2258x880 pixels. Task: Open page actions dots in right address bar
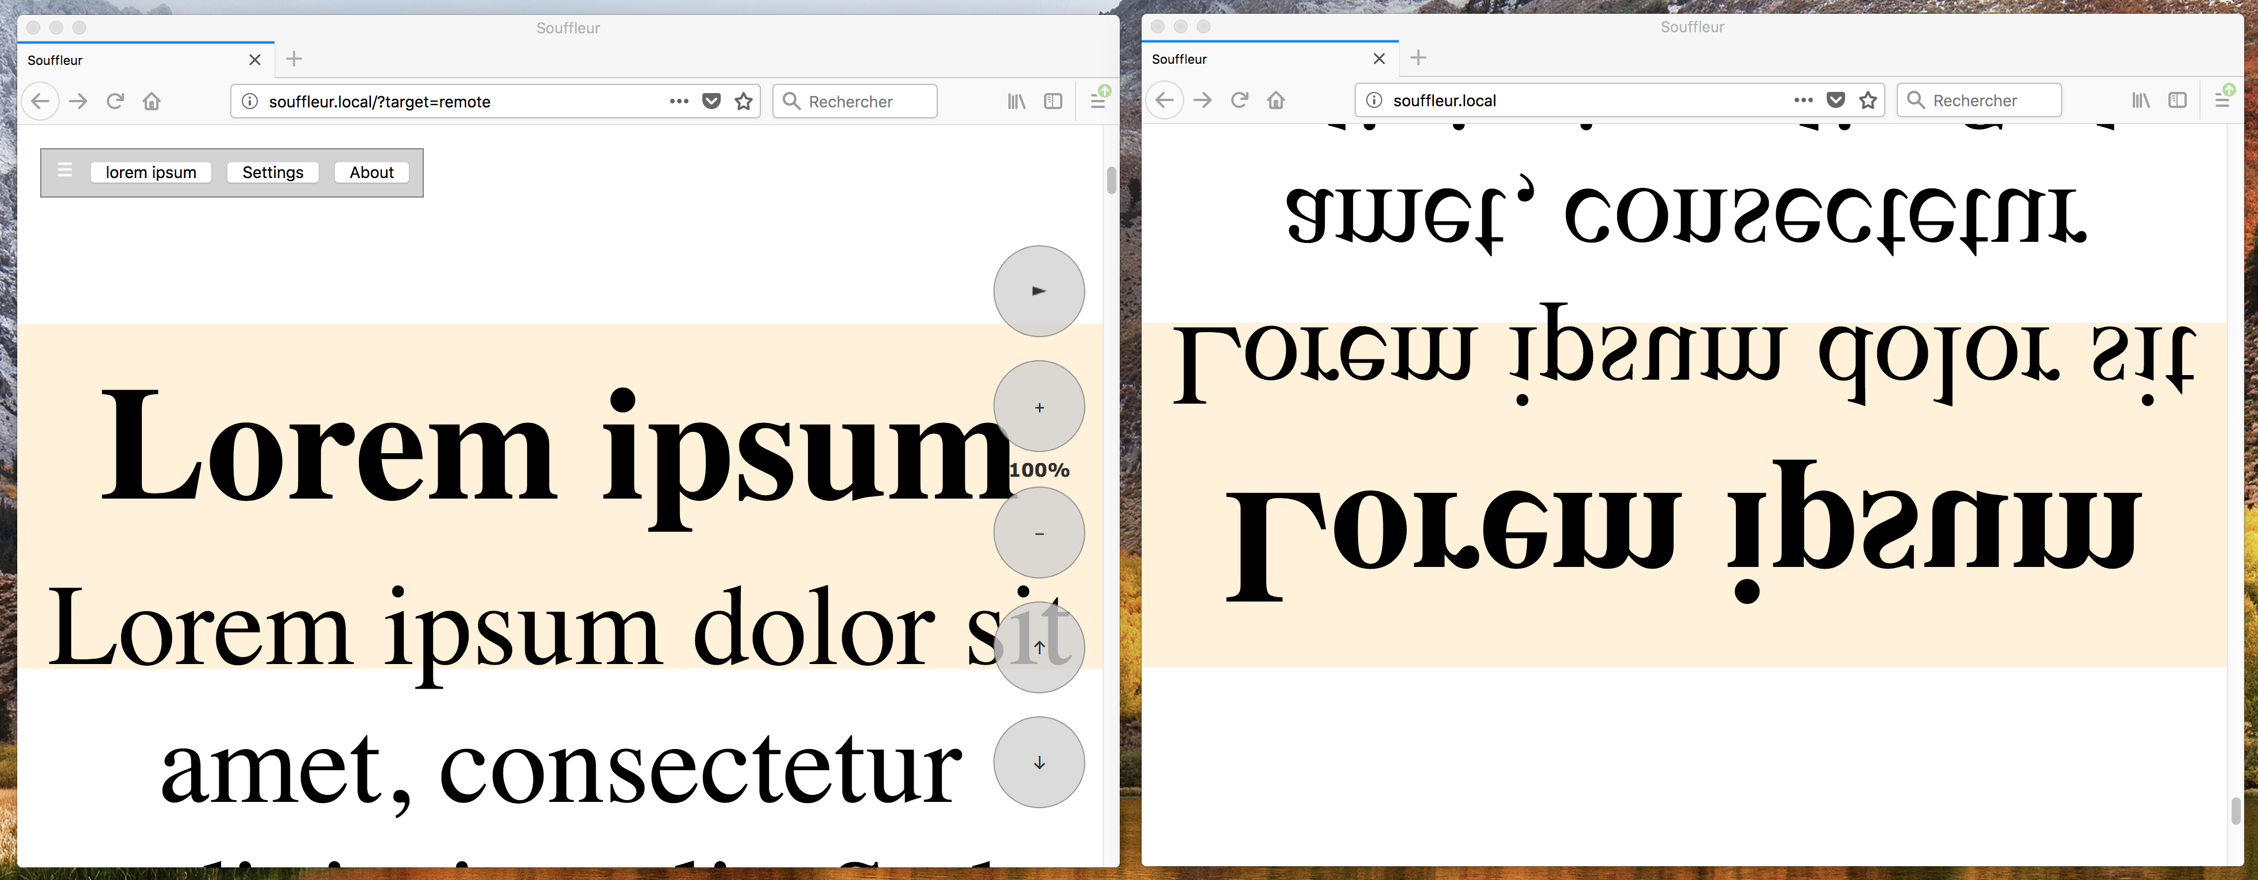tap(1803, 101)
